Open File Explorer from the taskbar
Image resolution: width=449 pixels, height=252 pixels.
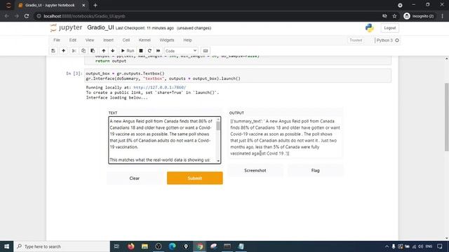[x=145, y=246]
